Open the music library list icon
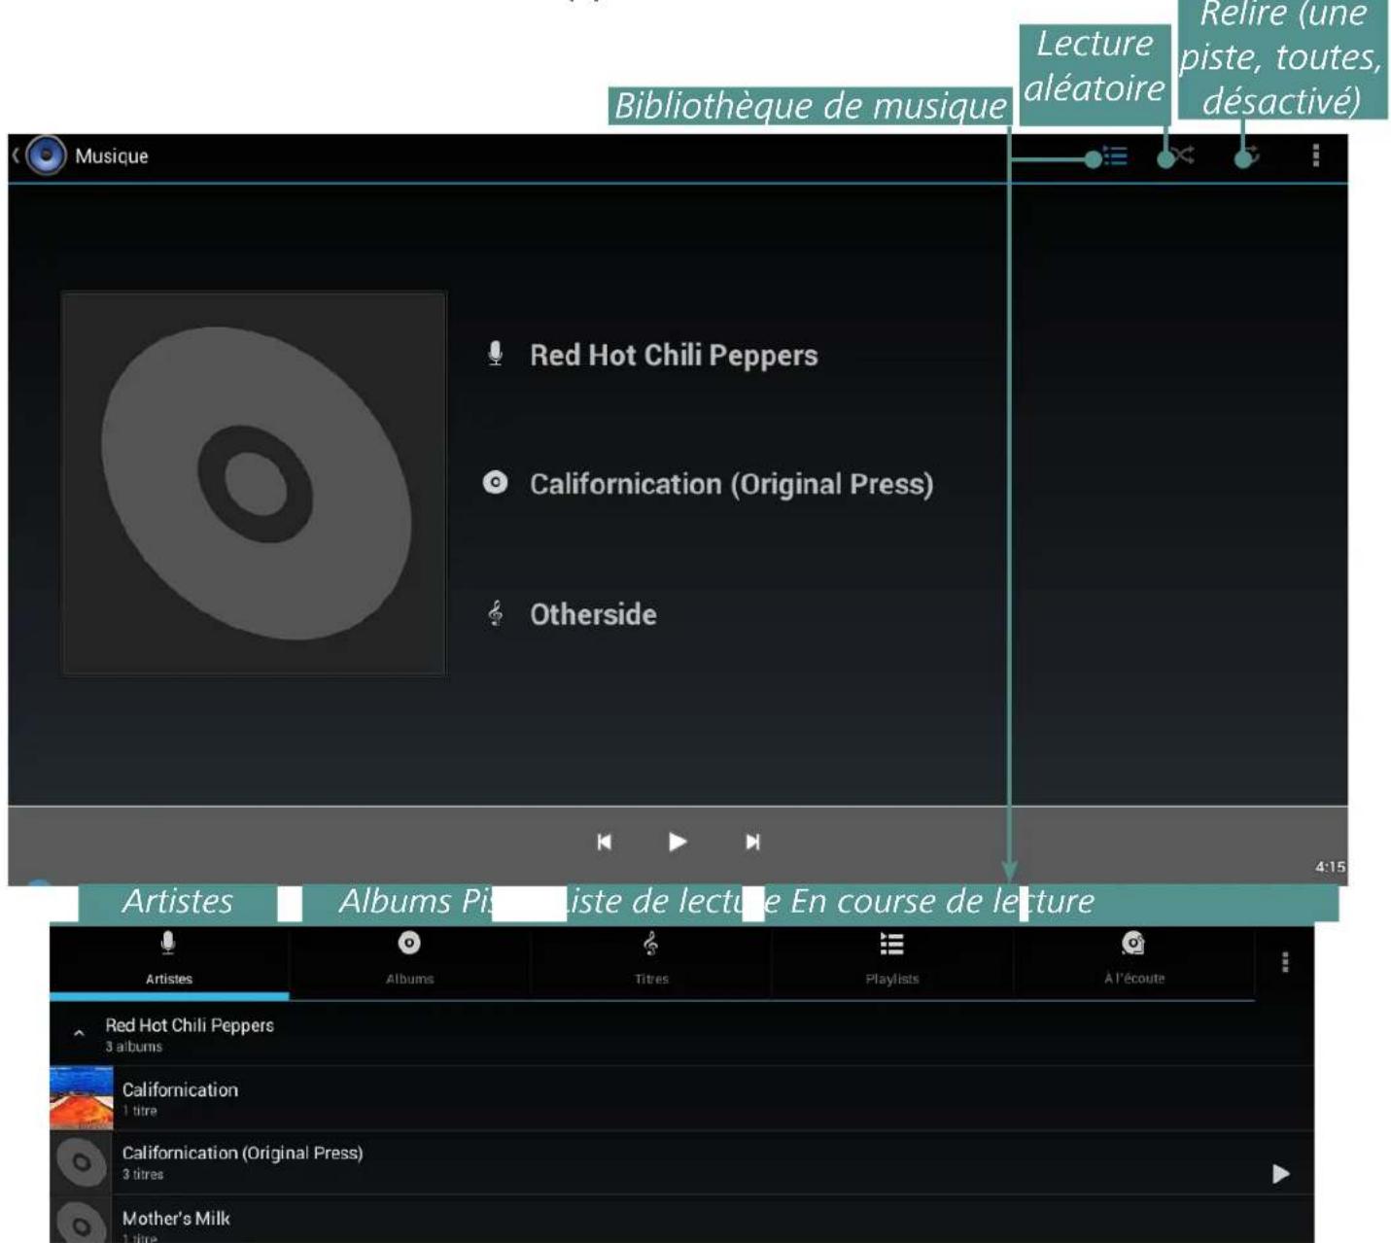This screenshot has height=1243, width=1391. click(x=1115, y=155)
